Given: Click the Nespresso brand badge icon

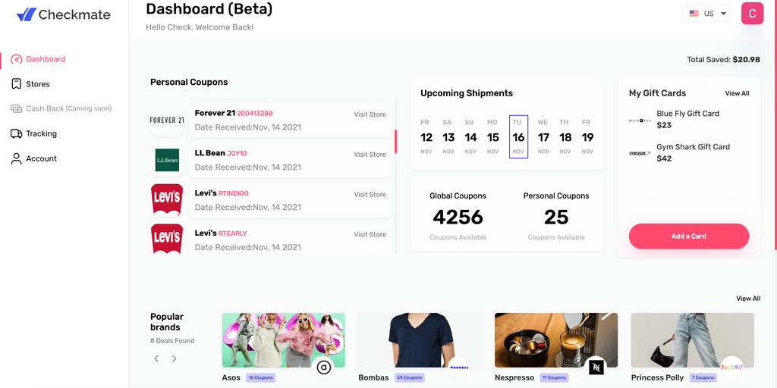Looking at the screenshot, I should [x=596, y=367].
